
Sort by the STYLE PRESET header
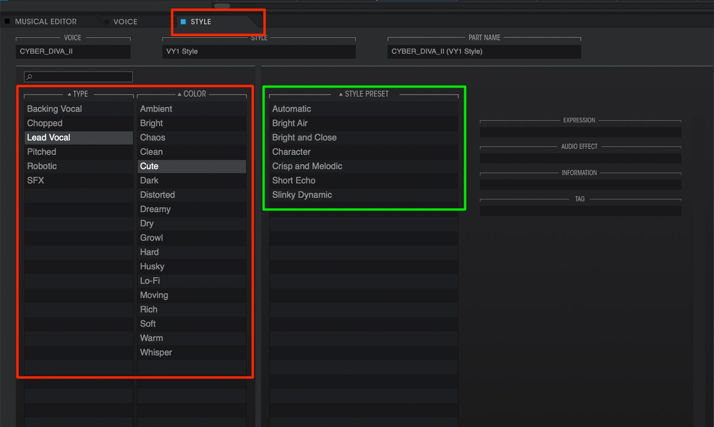[364, 94]
